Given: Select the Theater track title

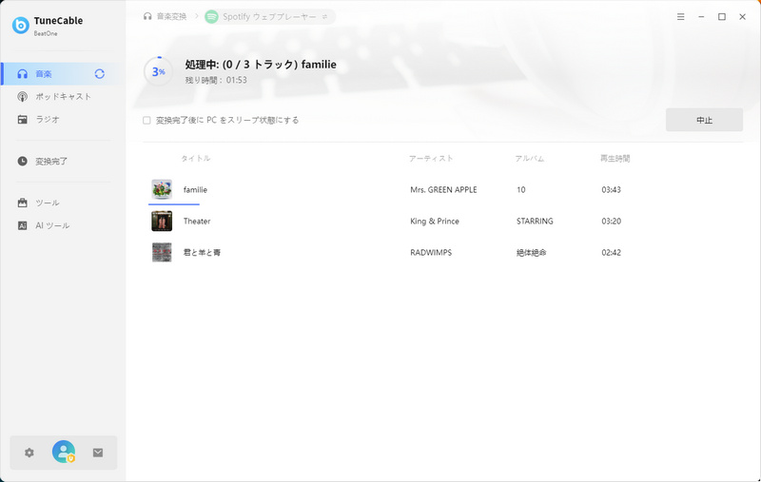Looking at the screenshot, I should [197, 222].
